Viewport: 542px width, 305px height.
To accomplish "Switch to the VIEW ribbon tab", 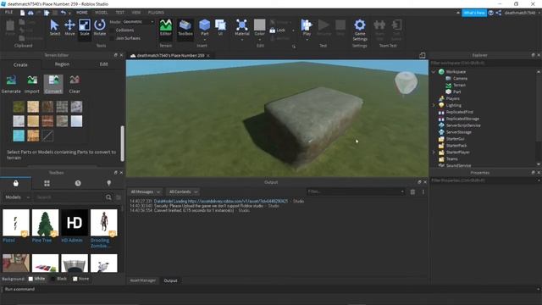I will pos(136,13).
